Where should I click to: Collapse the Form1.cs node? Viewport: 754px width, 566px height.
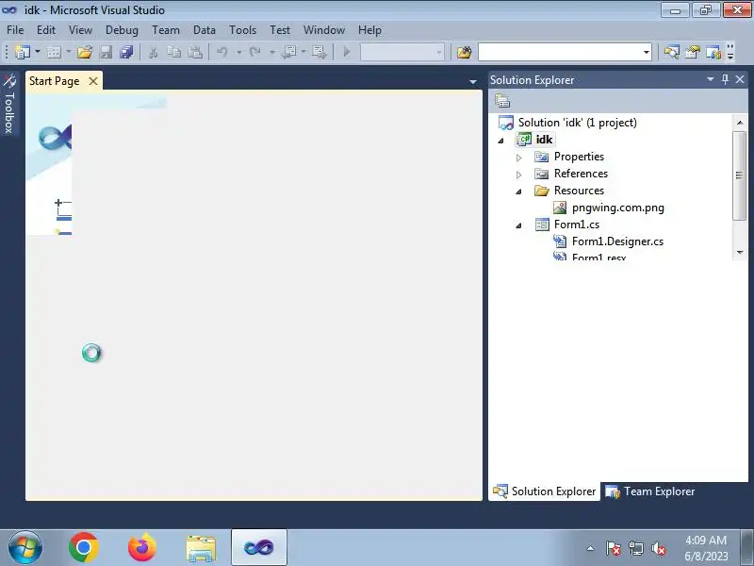pos(519,225)
